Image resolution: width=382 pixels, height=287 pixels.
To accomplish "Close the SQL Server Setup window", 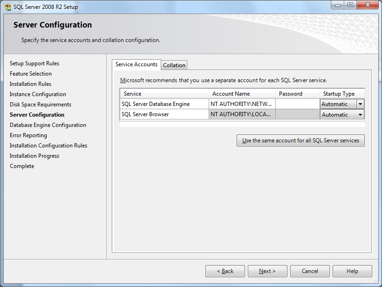I will tap(368, 5).
